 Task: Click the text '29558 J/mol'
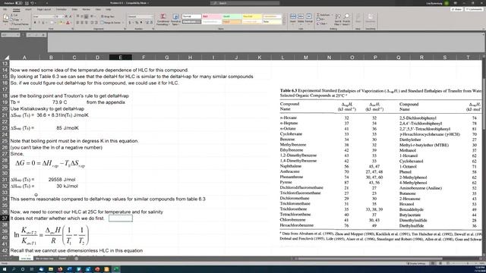(x=62, y=180)
